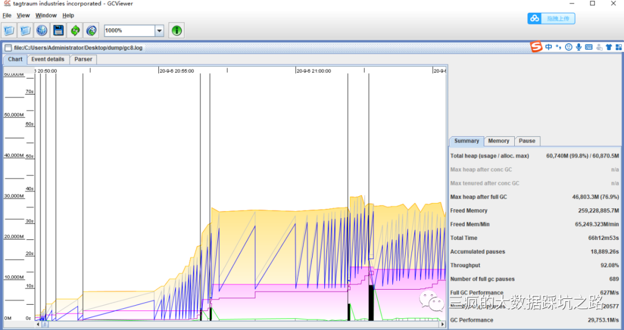The image size is (624, 330).
Task: Open the File menu
Action: [x=7, y=16]
